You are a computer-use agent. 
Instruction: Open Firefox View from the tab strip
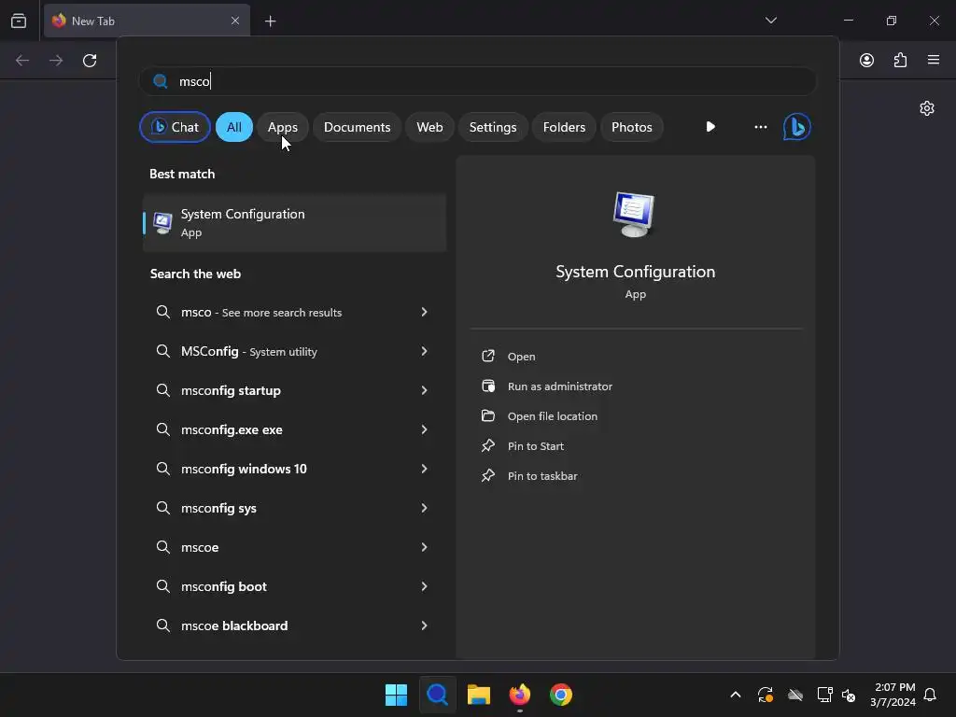click(19, 21)
